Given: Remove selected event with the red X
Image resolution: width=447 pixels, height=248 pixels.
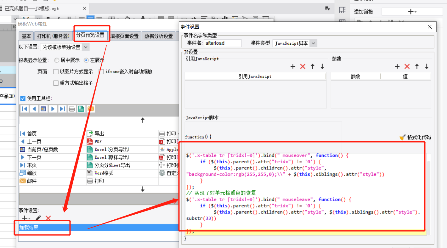Looking at the screenshot, I should (48, 218).
